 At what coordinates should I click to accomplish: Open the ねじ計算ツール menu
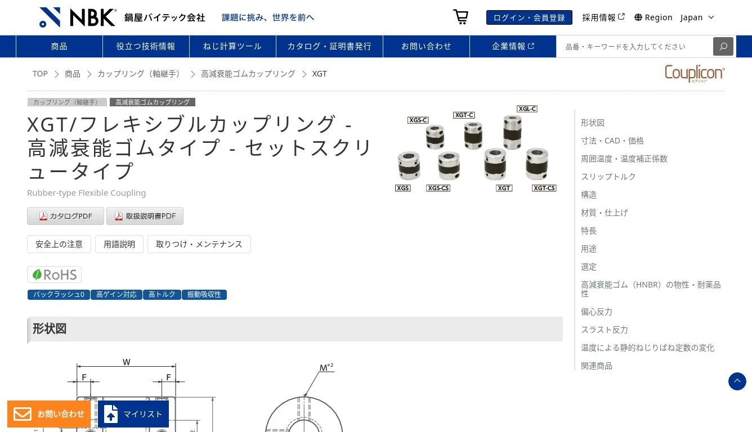click(232, 46)
